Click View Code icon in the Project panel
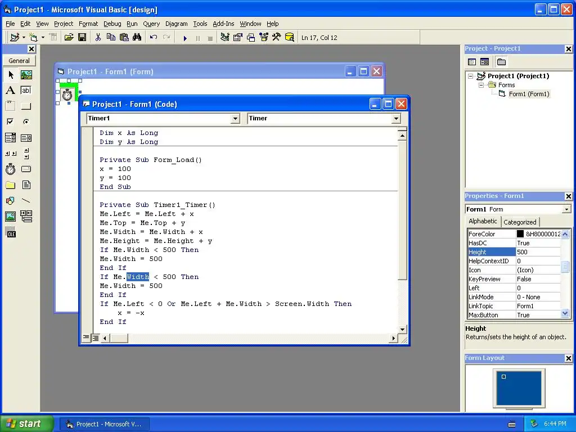576x432 pixels. pos(472,62)
